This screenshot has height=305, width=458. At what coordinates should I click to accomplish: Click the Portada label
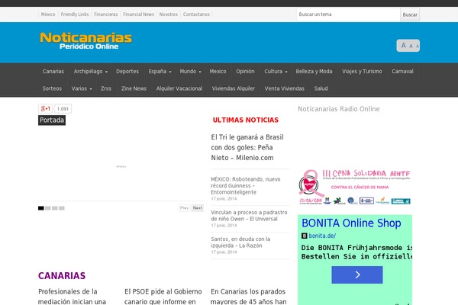click(52, 120)
